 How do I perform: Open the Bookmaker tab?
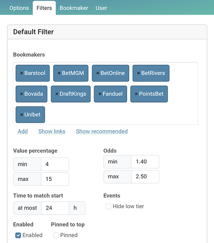(x=74, y=8)
